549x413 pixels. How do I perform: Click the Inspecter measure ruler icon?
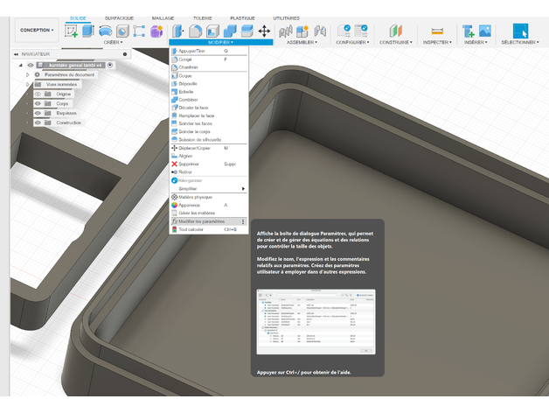437,31
